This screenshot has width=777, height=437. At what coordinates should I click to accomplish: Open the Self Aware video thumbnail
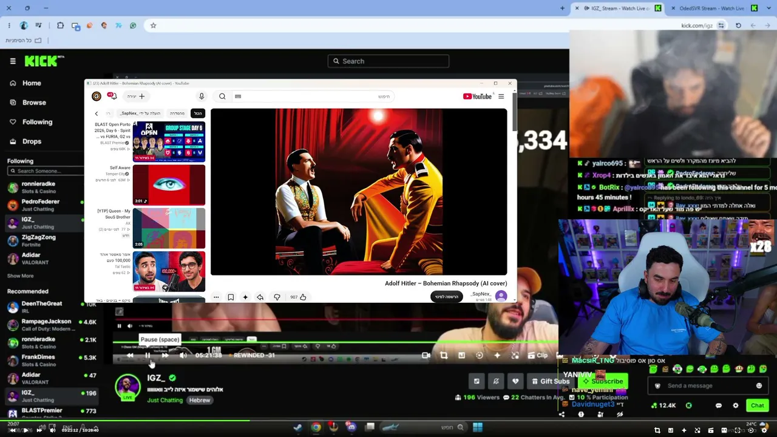169,185
